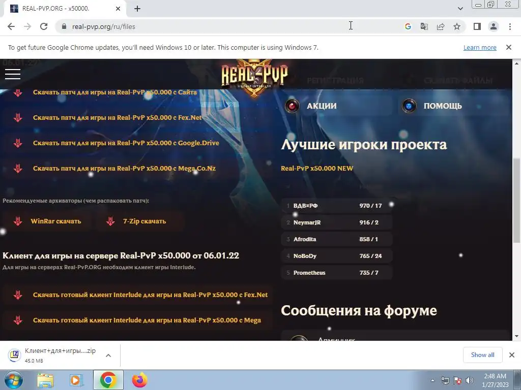Download patch from Сайта link
Screen dimensions: 521x390
(115, 92)
